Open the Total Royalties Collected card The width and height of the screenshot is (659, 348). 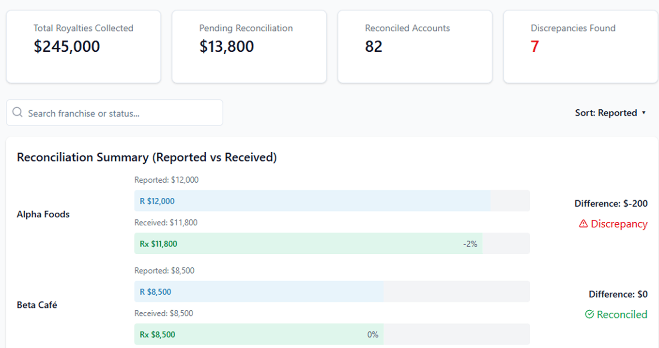[83, 46]
